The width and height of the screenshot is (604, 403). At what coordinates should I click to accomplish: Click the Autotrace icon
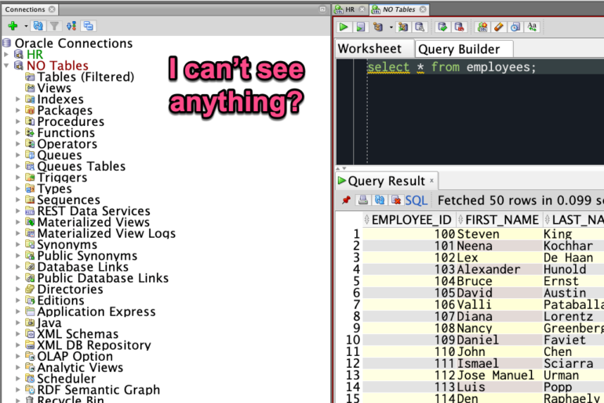(x=403, y=27)
